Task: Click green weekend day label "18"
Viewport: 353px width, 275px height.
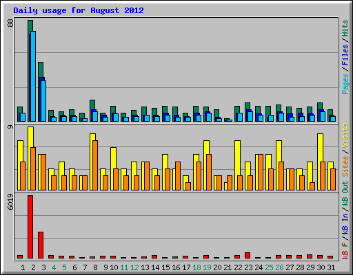Action: point(196,267)
